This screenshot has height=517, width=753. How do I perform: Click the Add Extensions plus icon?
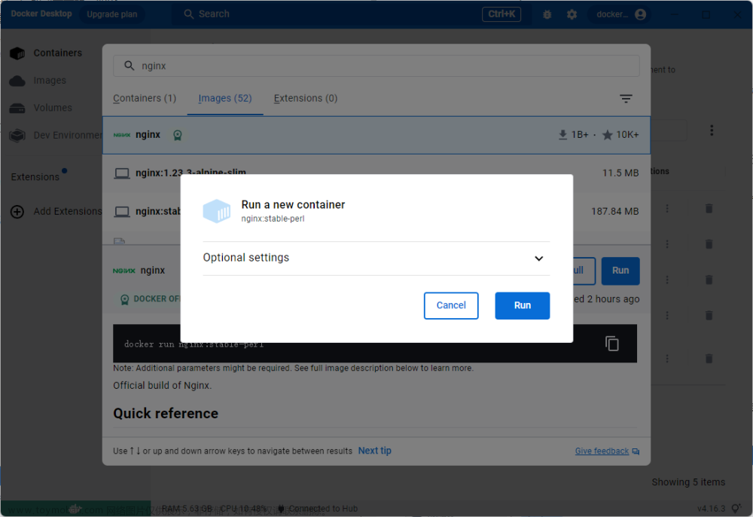(17, 212)
